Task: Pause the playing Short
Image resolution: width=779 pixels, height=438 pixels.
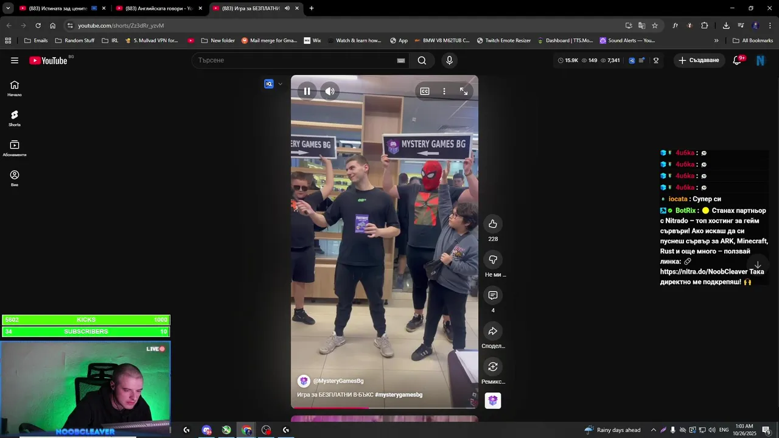Action: [307, 91]
